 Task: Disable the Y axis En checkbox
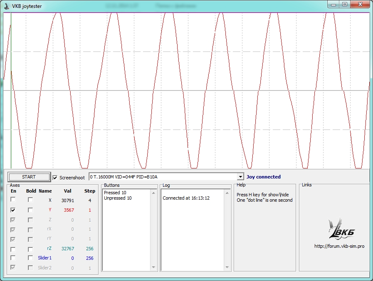(x=13, y=210)
